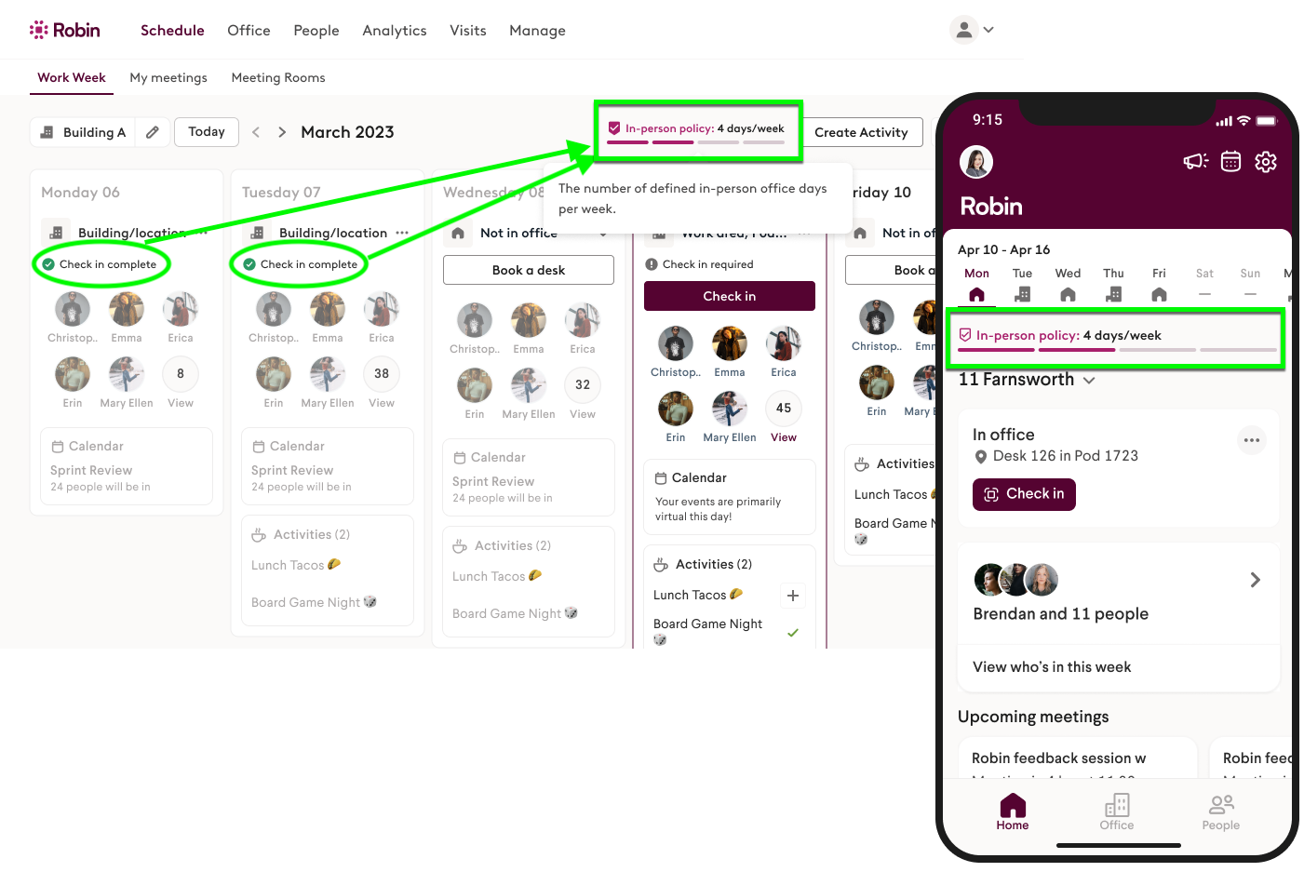Toggle the Board Game Night checkmark
This screenshot has height=872, width=1304.
point(793,633)
